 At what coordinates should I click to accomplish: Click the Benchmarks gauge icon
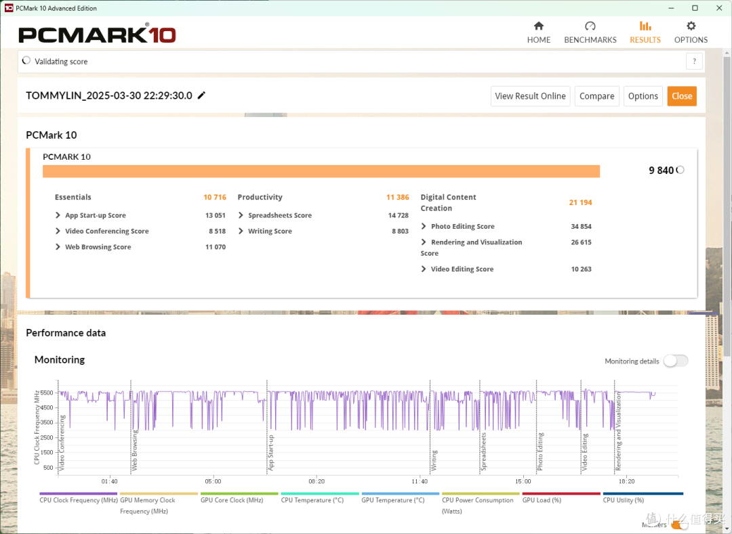point(590,26)
